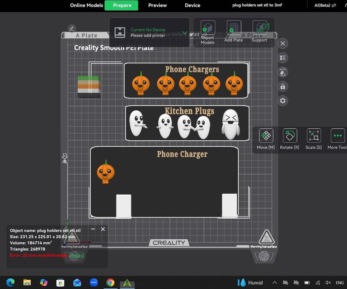Toggle the plate lock icon
Screen dimensions: 347x289
(283, 86)
